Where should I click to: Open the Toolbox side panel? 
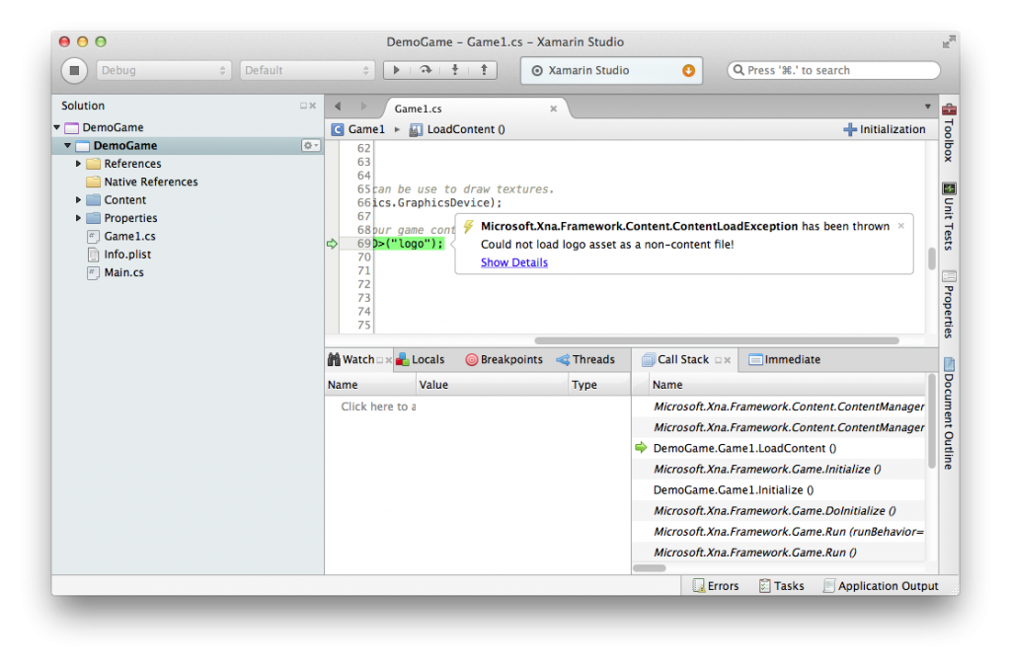[949, 133]
